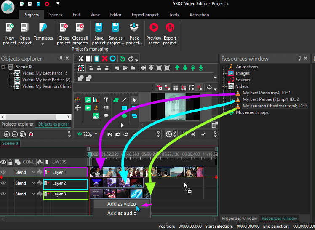The height and width of the screenshot is (230, 315).
Task: Click the red X delete icon
Action: coord(105,59)
